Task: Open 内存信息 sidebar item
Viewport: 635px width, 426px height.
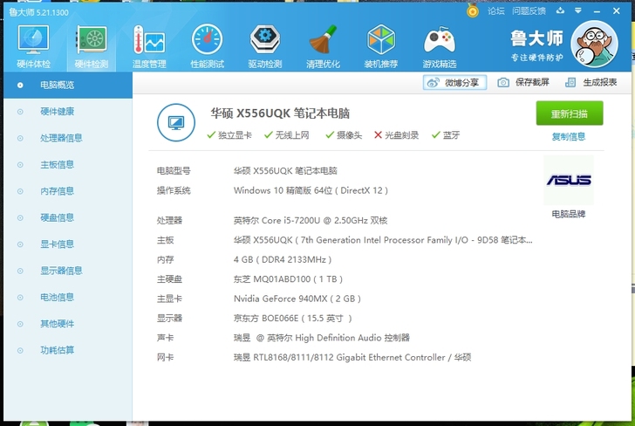Action: click(x=68, y=191)
